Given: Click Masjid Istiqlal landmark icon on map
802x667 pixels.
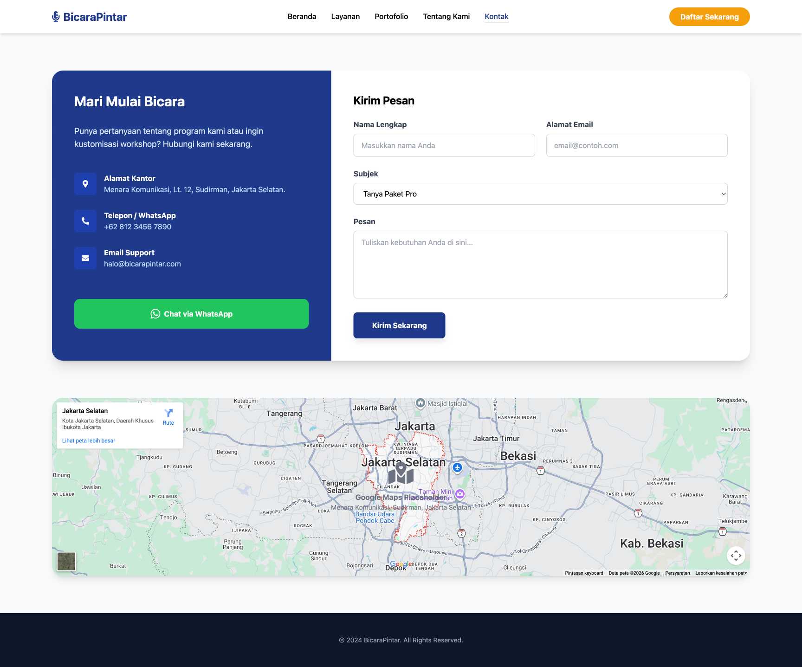Looking at the screenshot, I should point(420,403).
